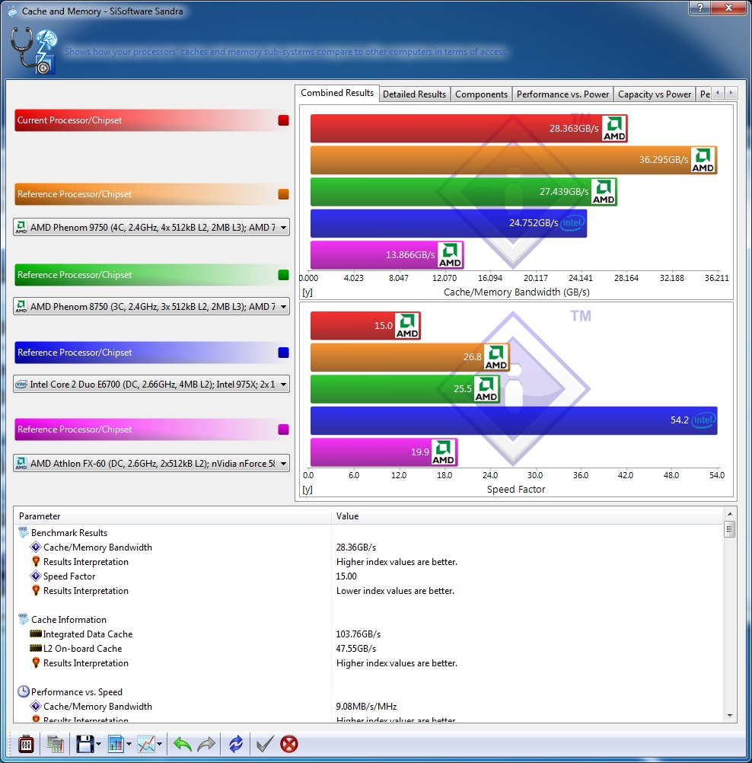752x763 pixels.
Task: Click the blue 54.2 speed factor bar
Action: coord(514,420)
